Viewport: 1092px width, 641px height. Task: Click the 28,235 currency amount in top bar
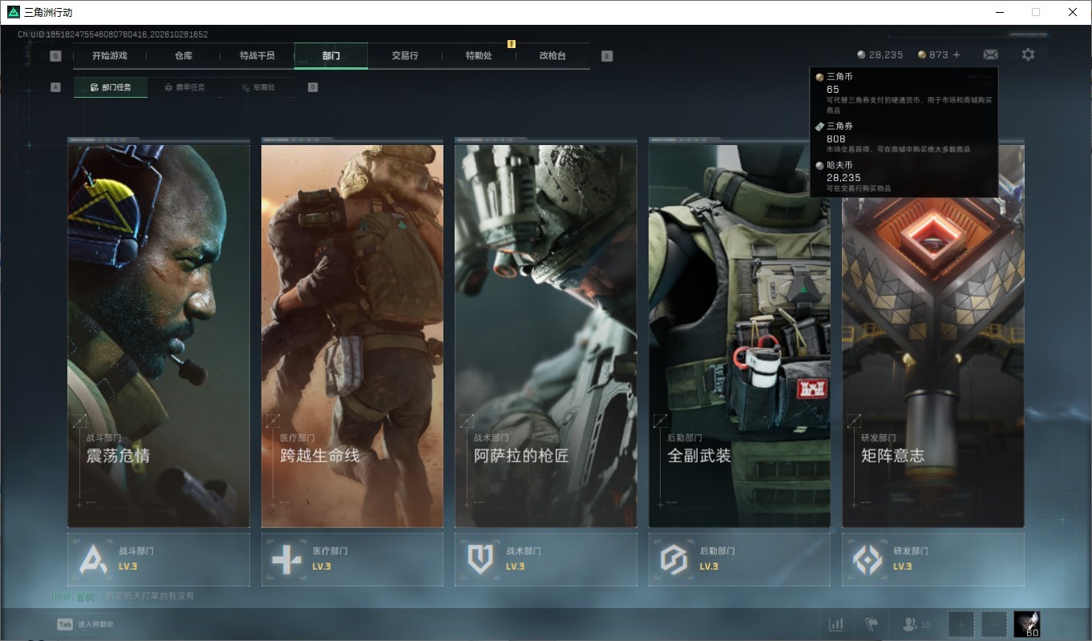coord(886,54)
